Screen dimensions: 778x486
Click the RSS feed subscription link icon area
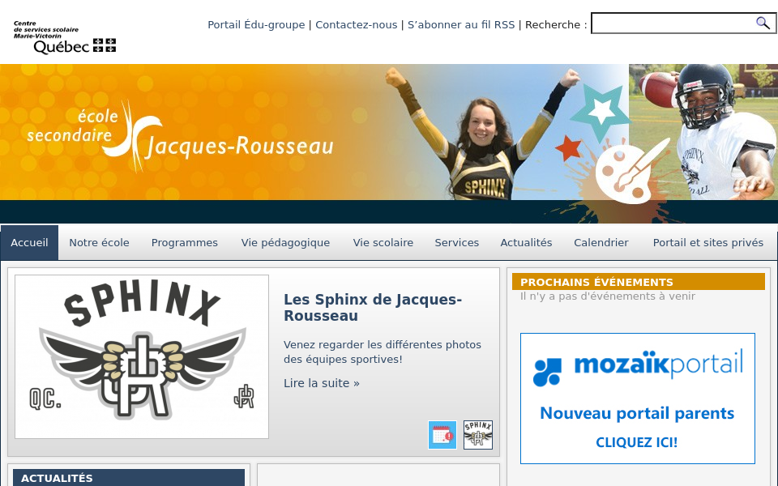(x=461, y=24)
